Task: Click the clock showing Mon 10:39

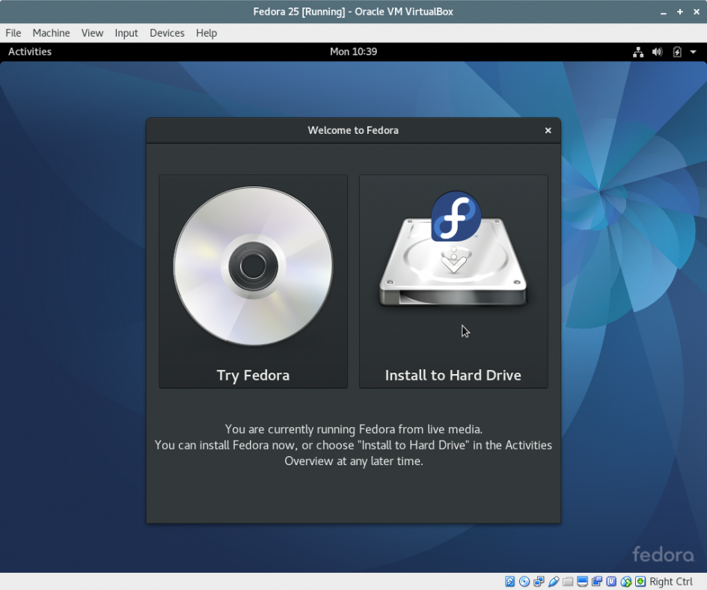Action: 353,52
